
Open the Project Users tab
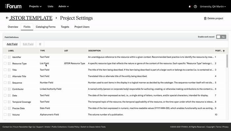tap(82, 27)
